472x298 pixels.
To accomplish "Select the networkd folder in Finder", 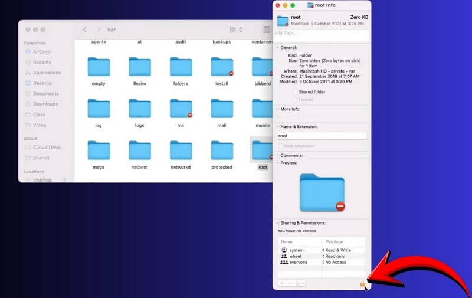I will coord(181,150).
